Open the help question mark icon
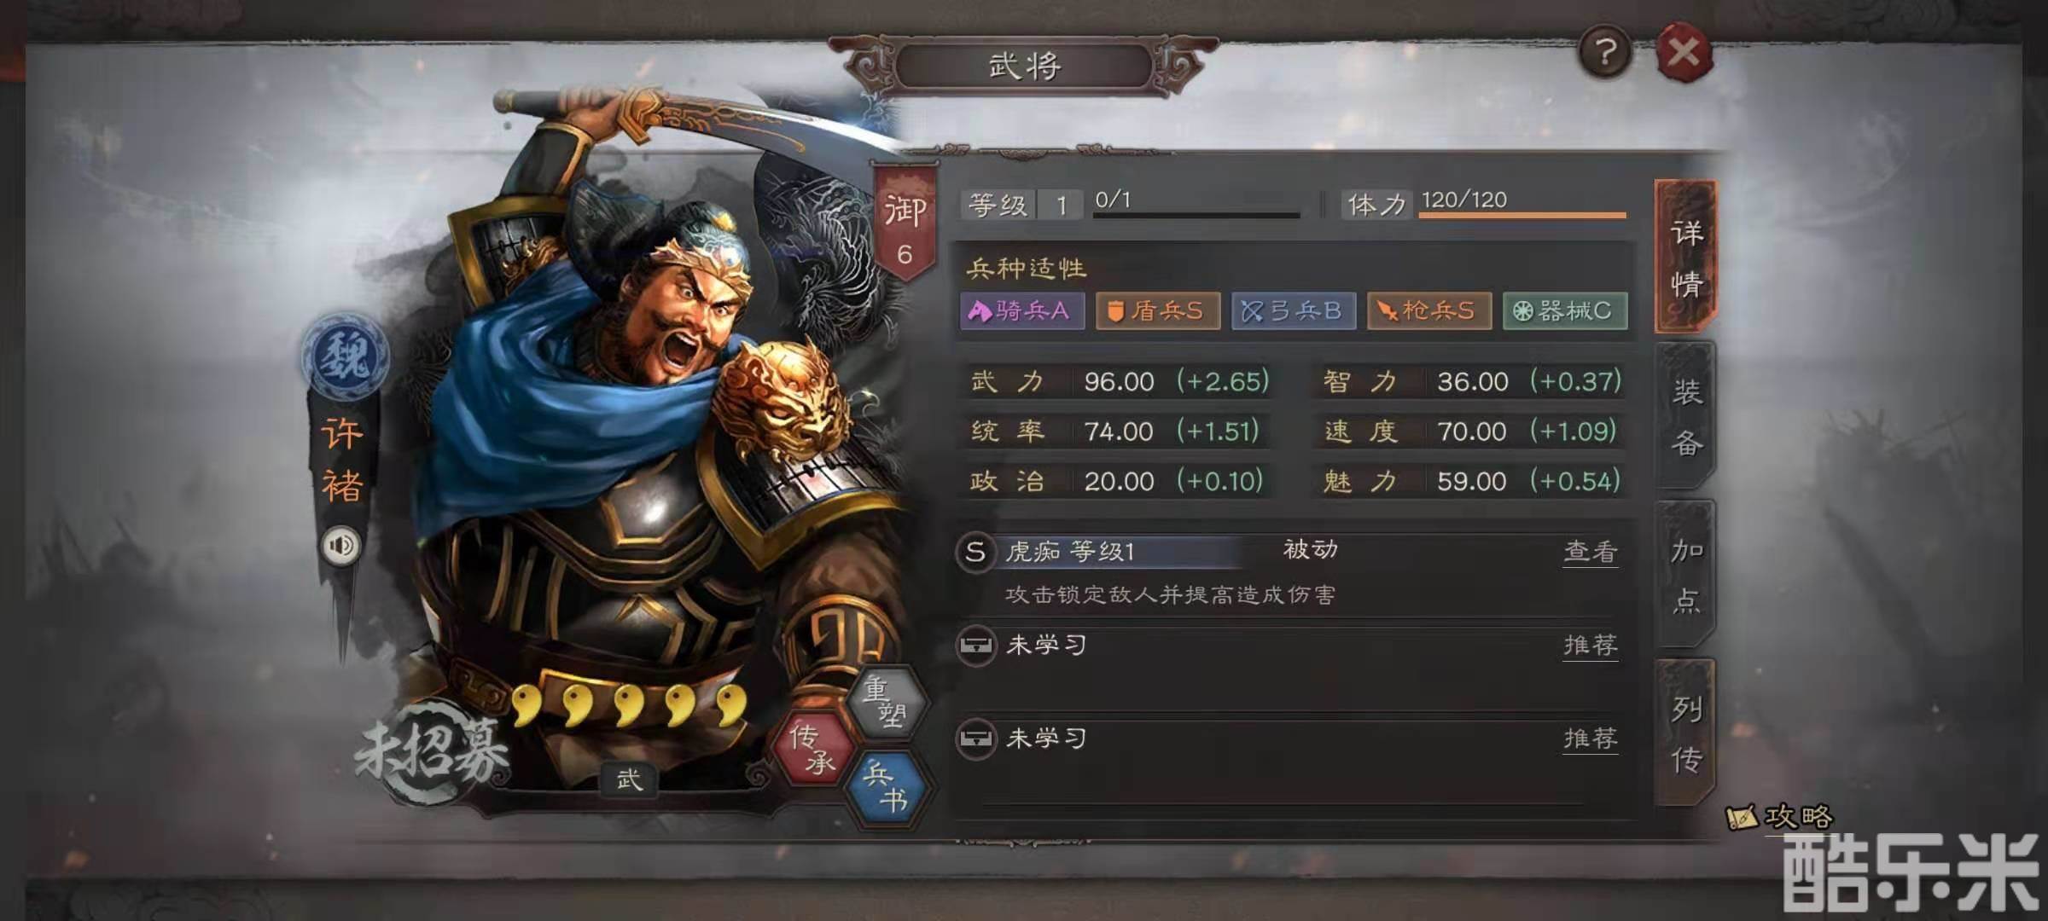 [x=1605, y=53]
